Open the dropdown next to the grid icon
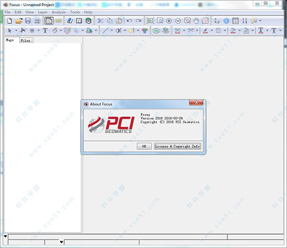The width and height of the screenshot is (287, 248). [x=38, y=30]
